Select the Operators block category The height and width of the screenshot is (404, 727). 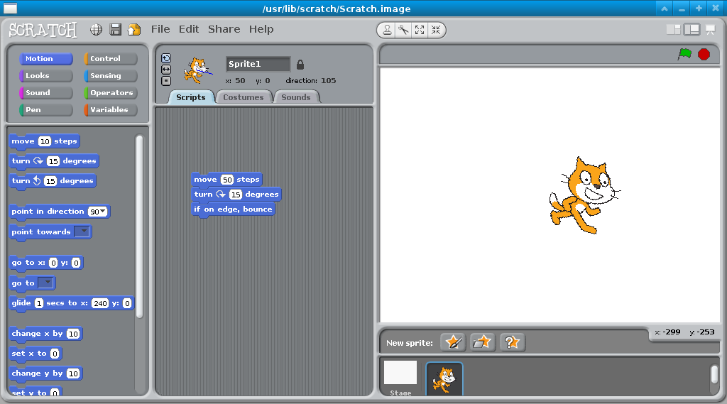pyautogui.click(x=110, y=93)
